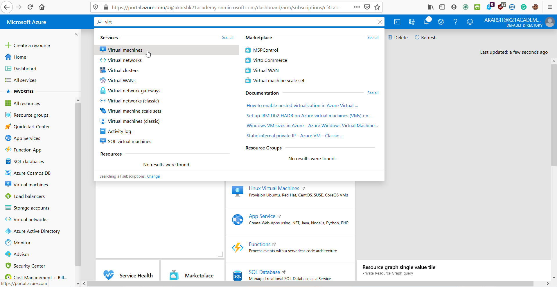Viewport: 557px width, 287px height.
Task: Open the notifications bell
Action: [x=426, y=22]
